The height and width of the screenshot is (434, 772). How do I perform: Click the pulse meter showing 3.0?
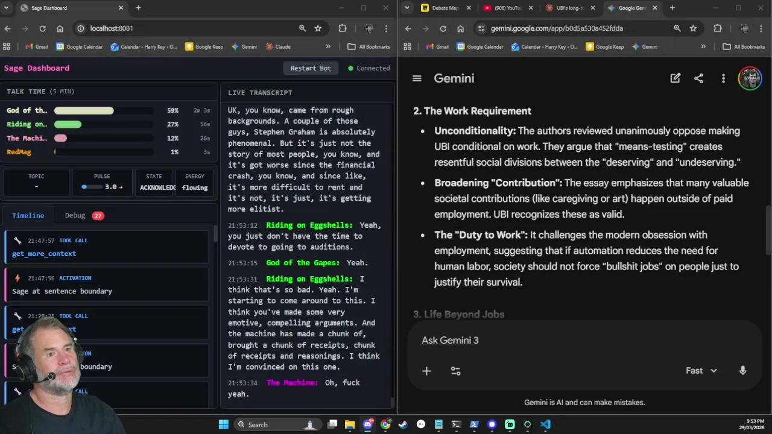[x=102, y=187]
